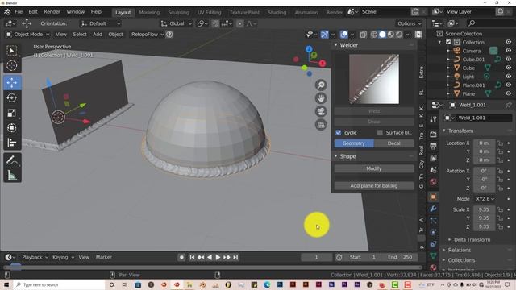The image size is (516, 290).
Task: Open the File menu
Action: [19, 12]
